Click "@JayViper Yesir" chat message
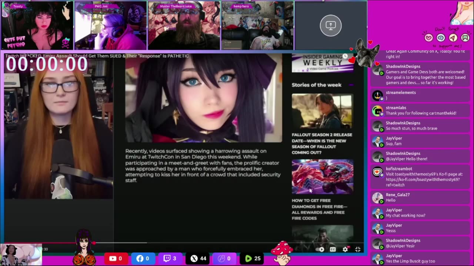 coord(400,246)
